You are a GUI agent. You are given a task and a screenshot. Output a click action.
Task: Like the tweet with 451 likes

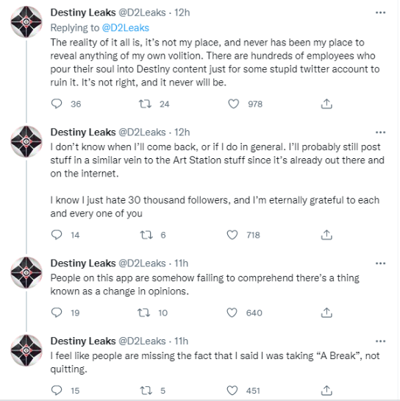coord(232,391)
